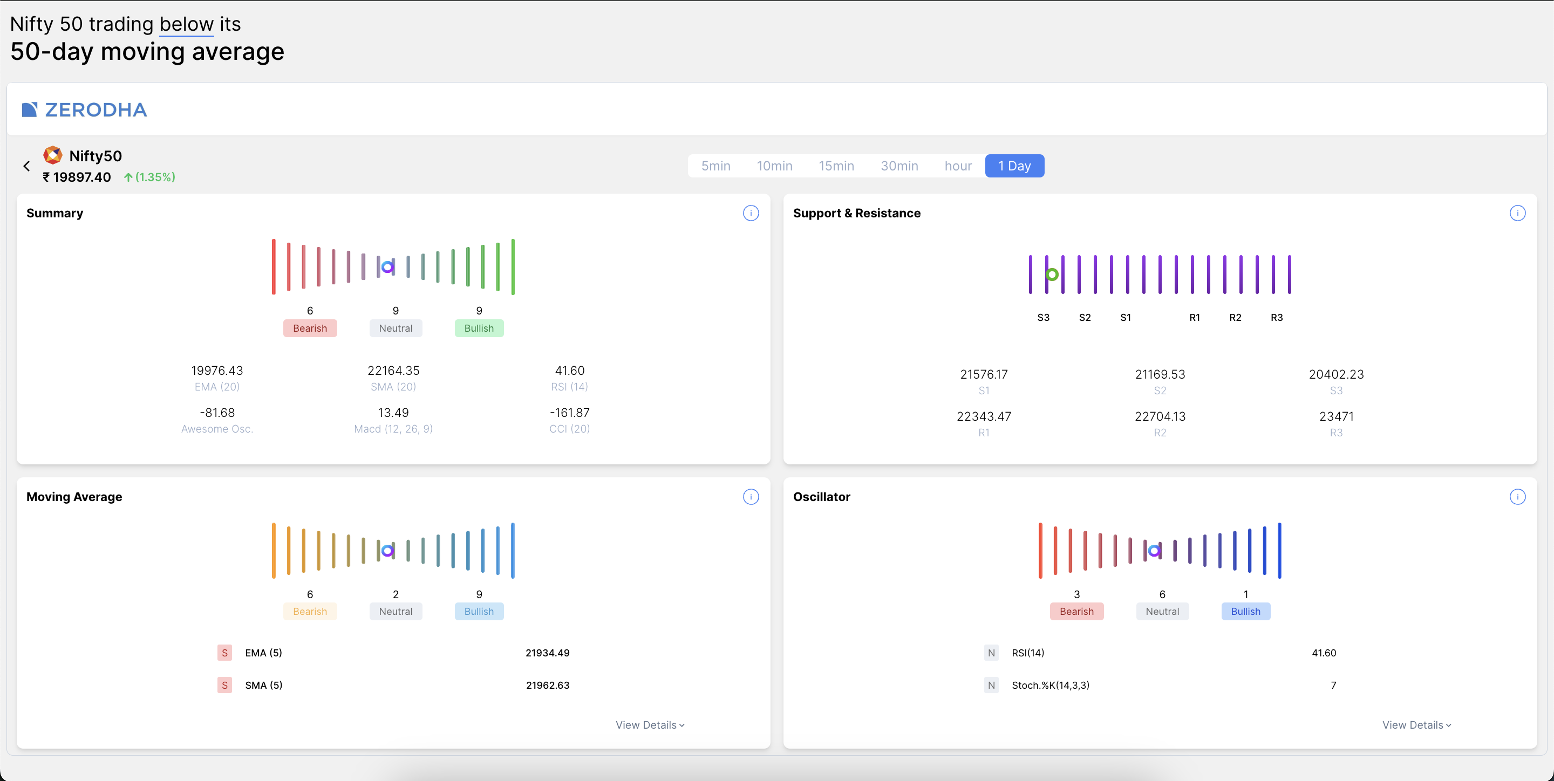Click Macd (12, 26, 9) value 13.49
Image resolution: width=1554 pixels, height=781 pixels.
[x=393, y=413]
